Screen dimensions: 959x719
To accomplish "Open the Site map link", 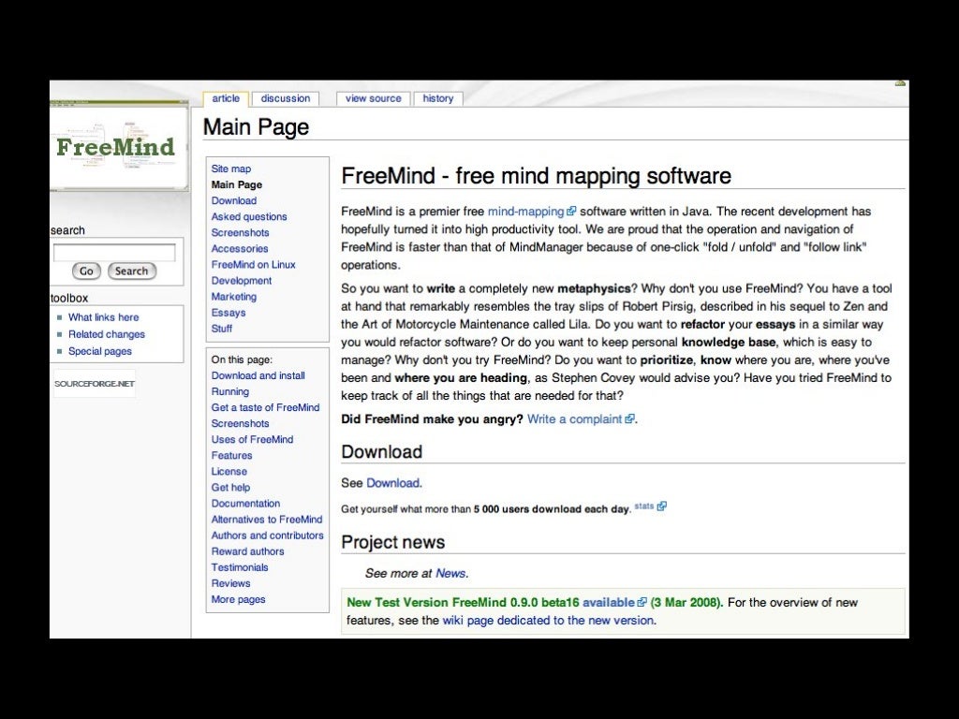I will point(231,169).
